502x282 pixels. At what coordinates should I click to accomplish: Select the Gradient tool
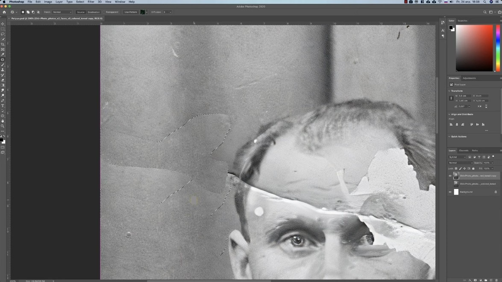click(x=3, y=85)
